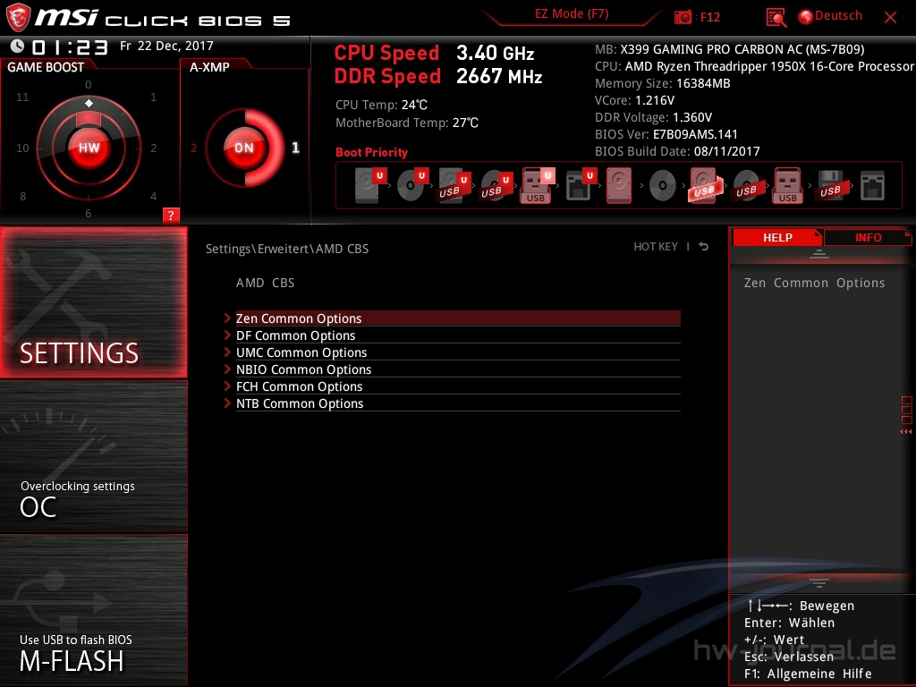
Task: Expand the side panel via the triple arrows
Action: point(906,432)
